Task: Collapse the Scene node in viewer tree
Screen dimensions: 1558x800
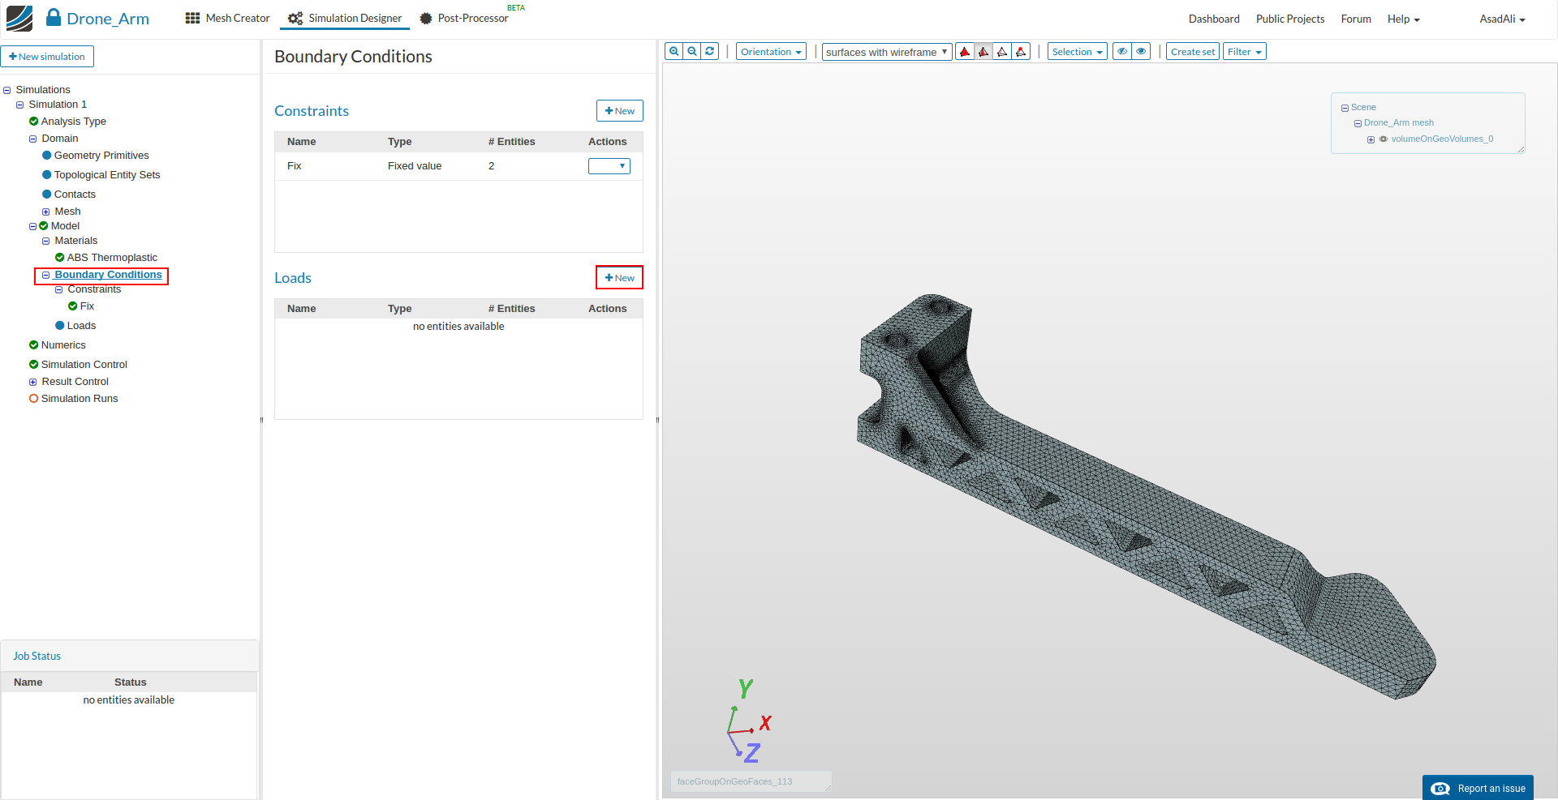Action: pyautogui.click(x=1345, y=108)
